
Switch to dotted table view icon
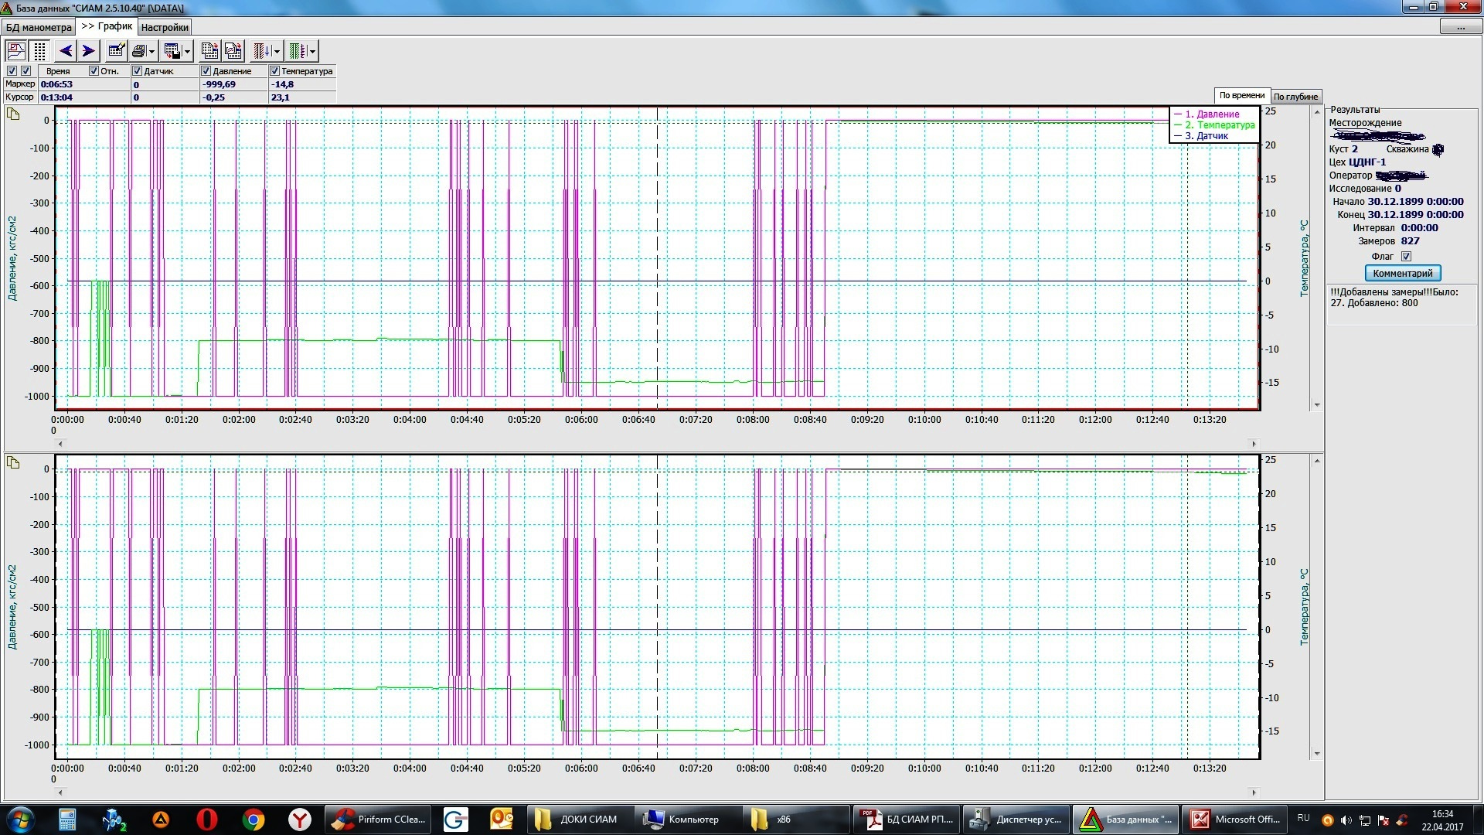(39, 51)
